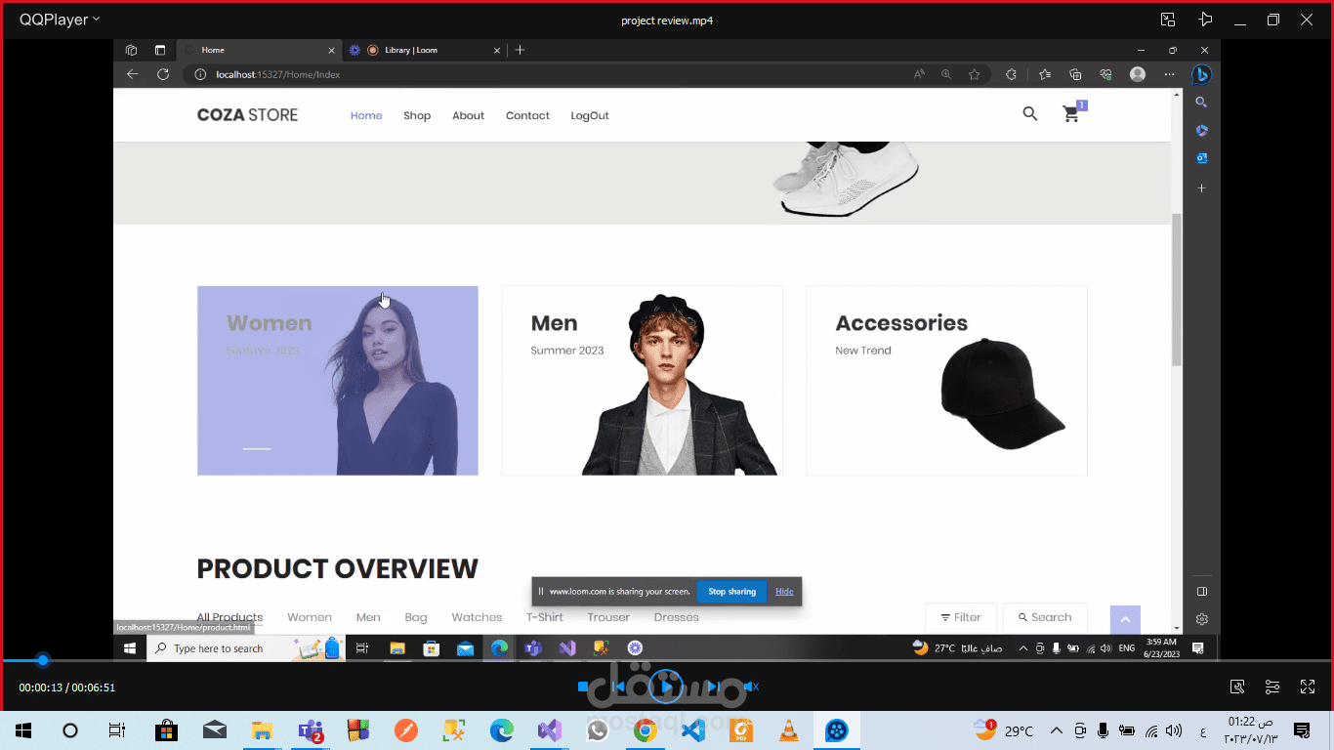Open the Women Summer 2023 banner
Image resolution: width=1334 pixels, height=750 pixels.
[x=338, y=381]
